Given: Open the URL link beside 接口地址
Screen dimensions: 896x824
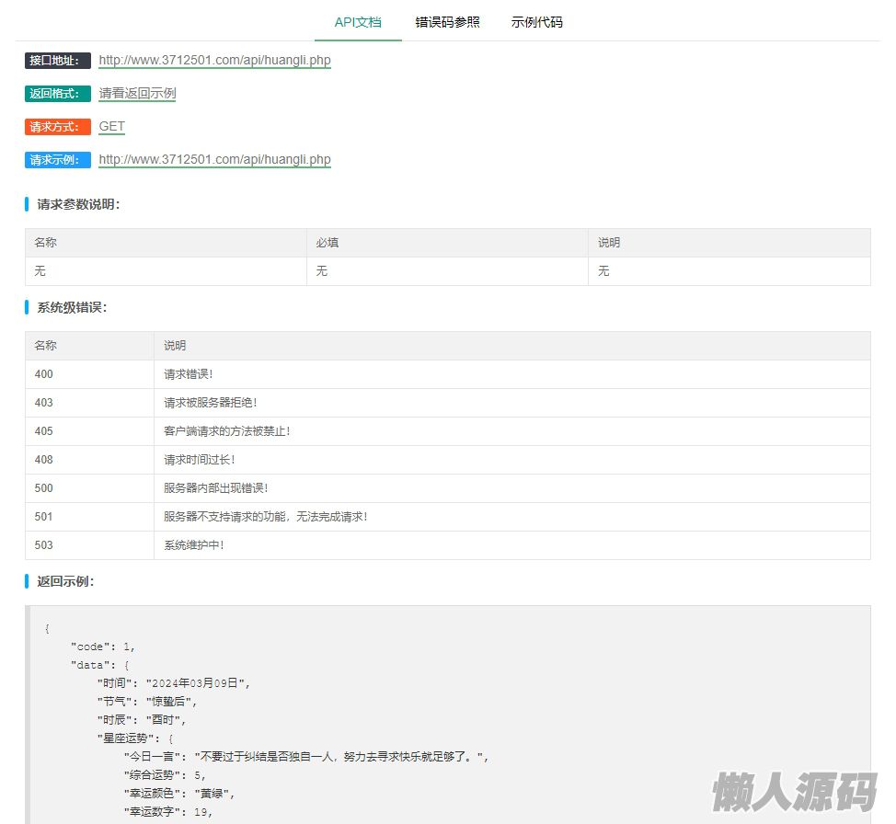Looking at the screenshot, I should 214,61.
